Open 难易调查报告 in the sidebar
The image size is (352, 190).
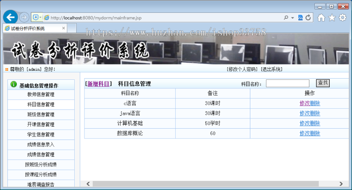pyautogui.click(x=41, y=185)
